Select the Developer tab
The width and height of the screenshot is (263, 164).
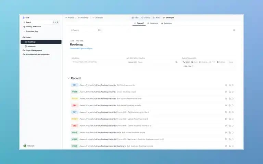(168, 17)
